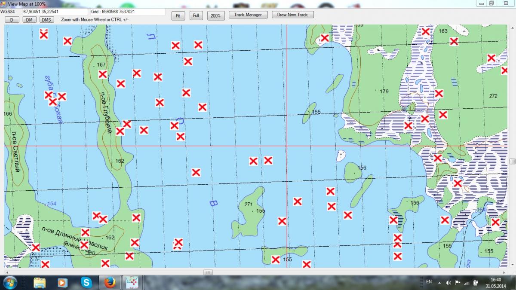The image size is (516, 290).
Task: Click the vertical scrollbar thumb at right edge
Action: pyautogui.click(x=512, y=162)
